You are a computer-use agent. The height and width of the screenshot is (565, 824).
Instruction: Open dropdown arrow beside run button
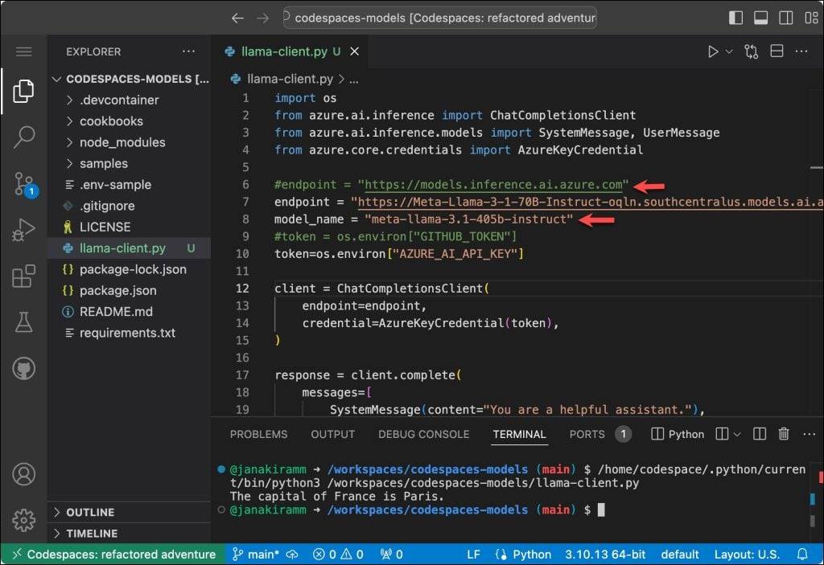tap(730, 51)
